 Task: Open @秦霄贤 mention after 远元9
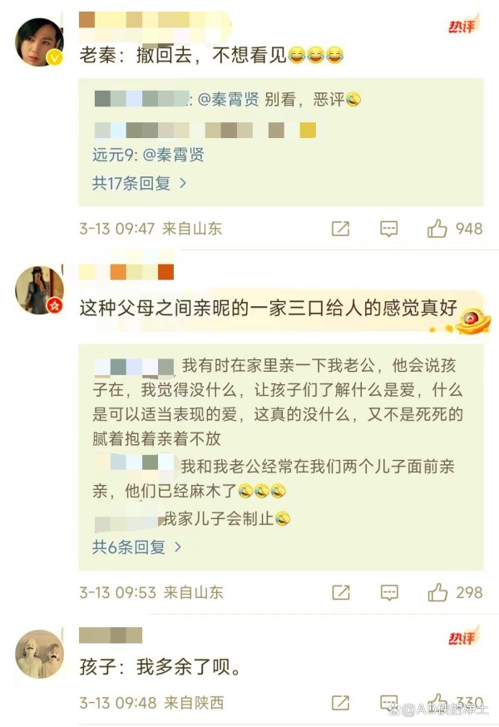[173, 155]
